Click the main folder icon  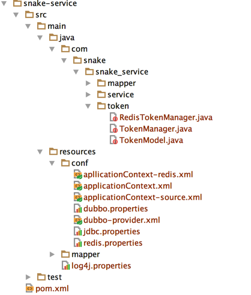[41, 26]
